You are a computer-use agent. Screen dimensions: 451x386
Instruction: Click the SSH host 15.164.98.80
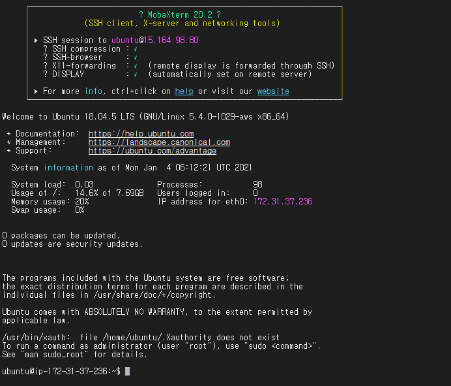pyautogui.click(x=171, y=40)
